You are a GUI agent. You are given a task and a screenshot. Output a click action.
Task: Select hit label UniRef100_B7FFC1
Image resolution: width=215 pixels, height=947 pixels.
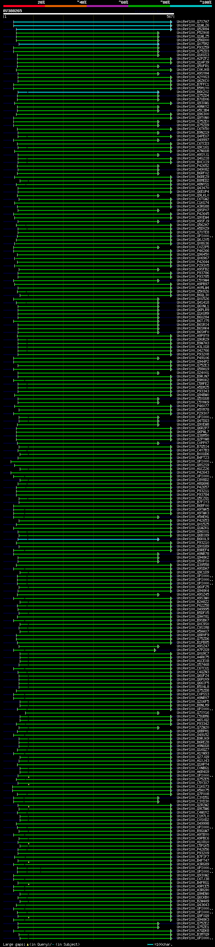(x=193, y=85)
